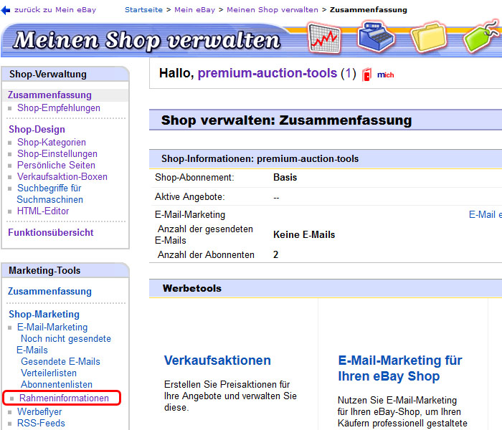502x430 pixels.
Task: Click 'Shop verwalten: Zusammenfassung' heading
Action: 286,120
